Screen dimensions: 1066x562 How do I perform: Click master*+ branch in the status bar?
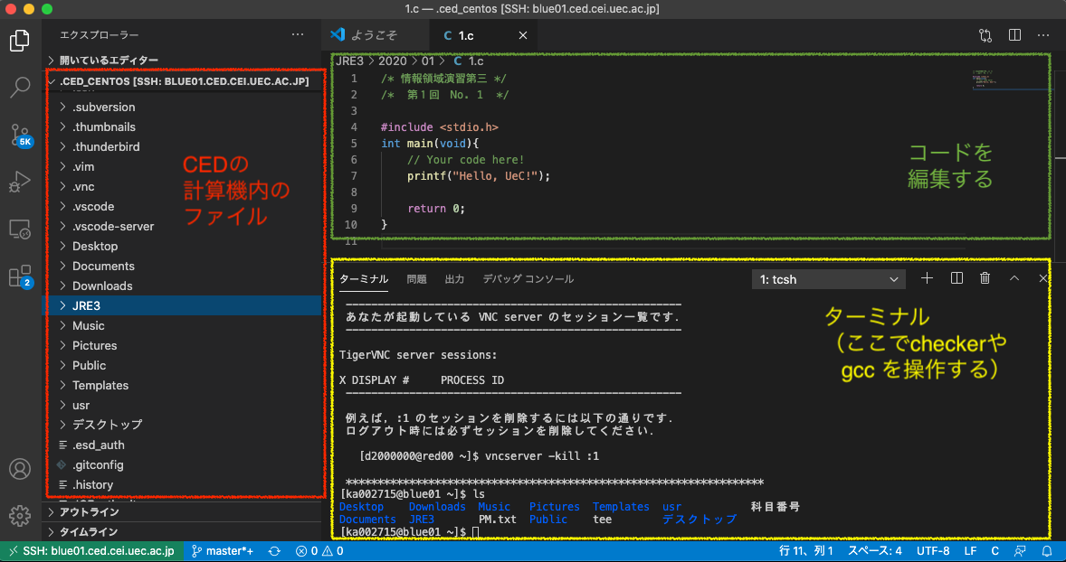point(223,548)
